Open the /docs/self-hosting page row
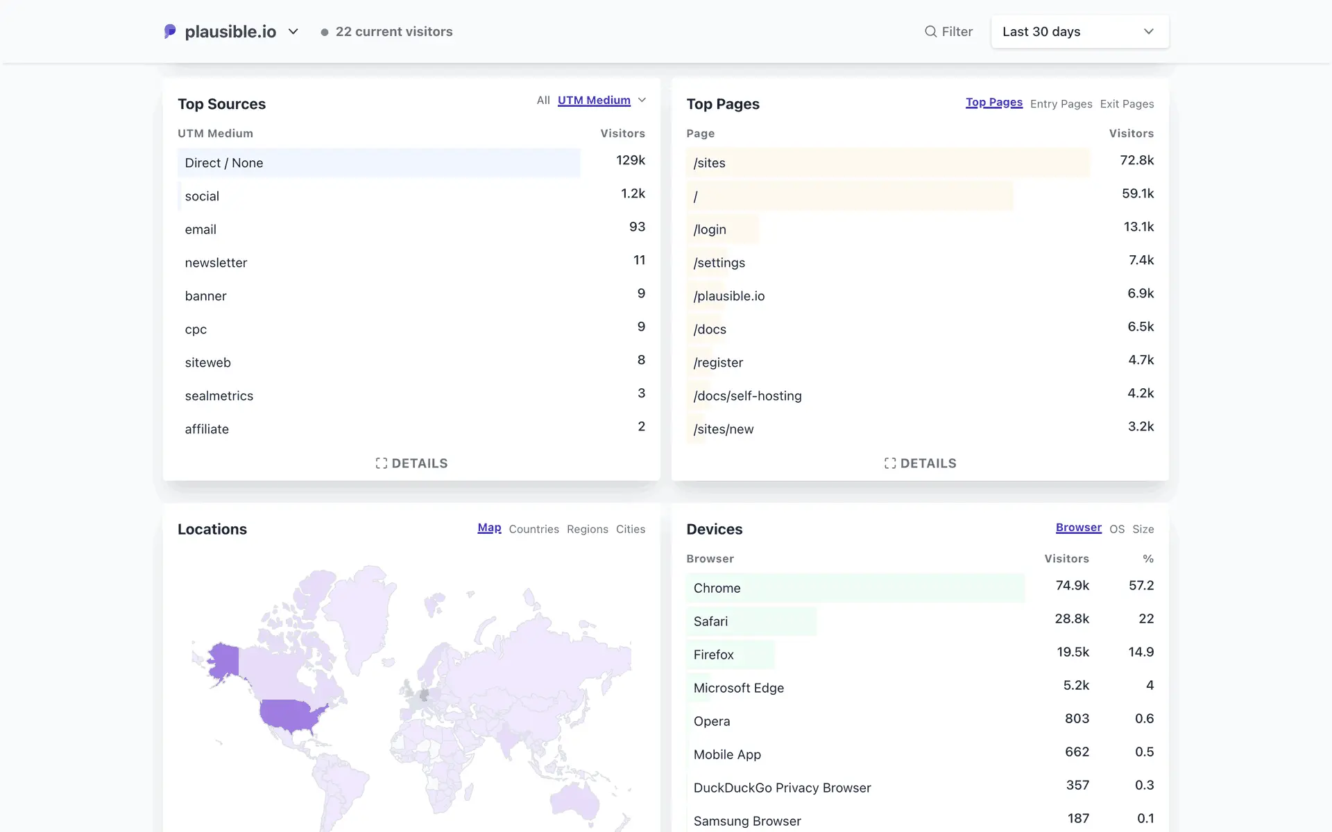The height and width of the screenshot is (832, 1332). coord(747,396)
